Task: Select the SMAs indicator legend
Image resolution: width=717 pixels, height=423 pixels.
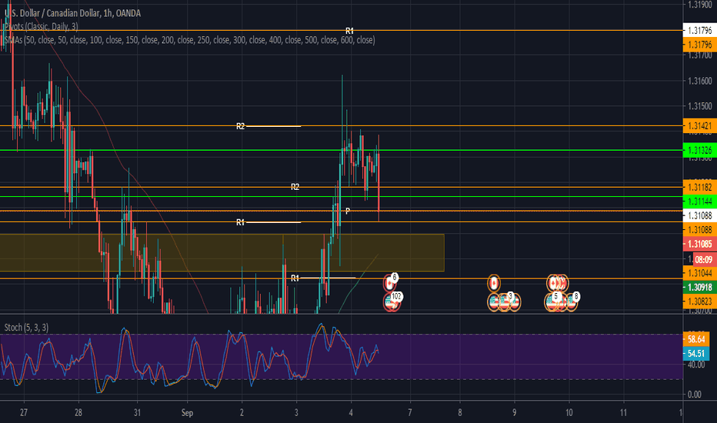Action: point(190,40)
